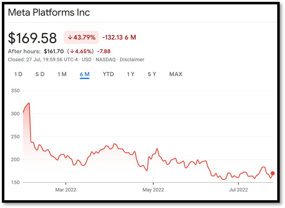This screenshot has height=208, width=285.
Task: Click the after-hours price $161.70
Action: click(x=54, y=51)
